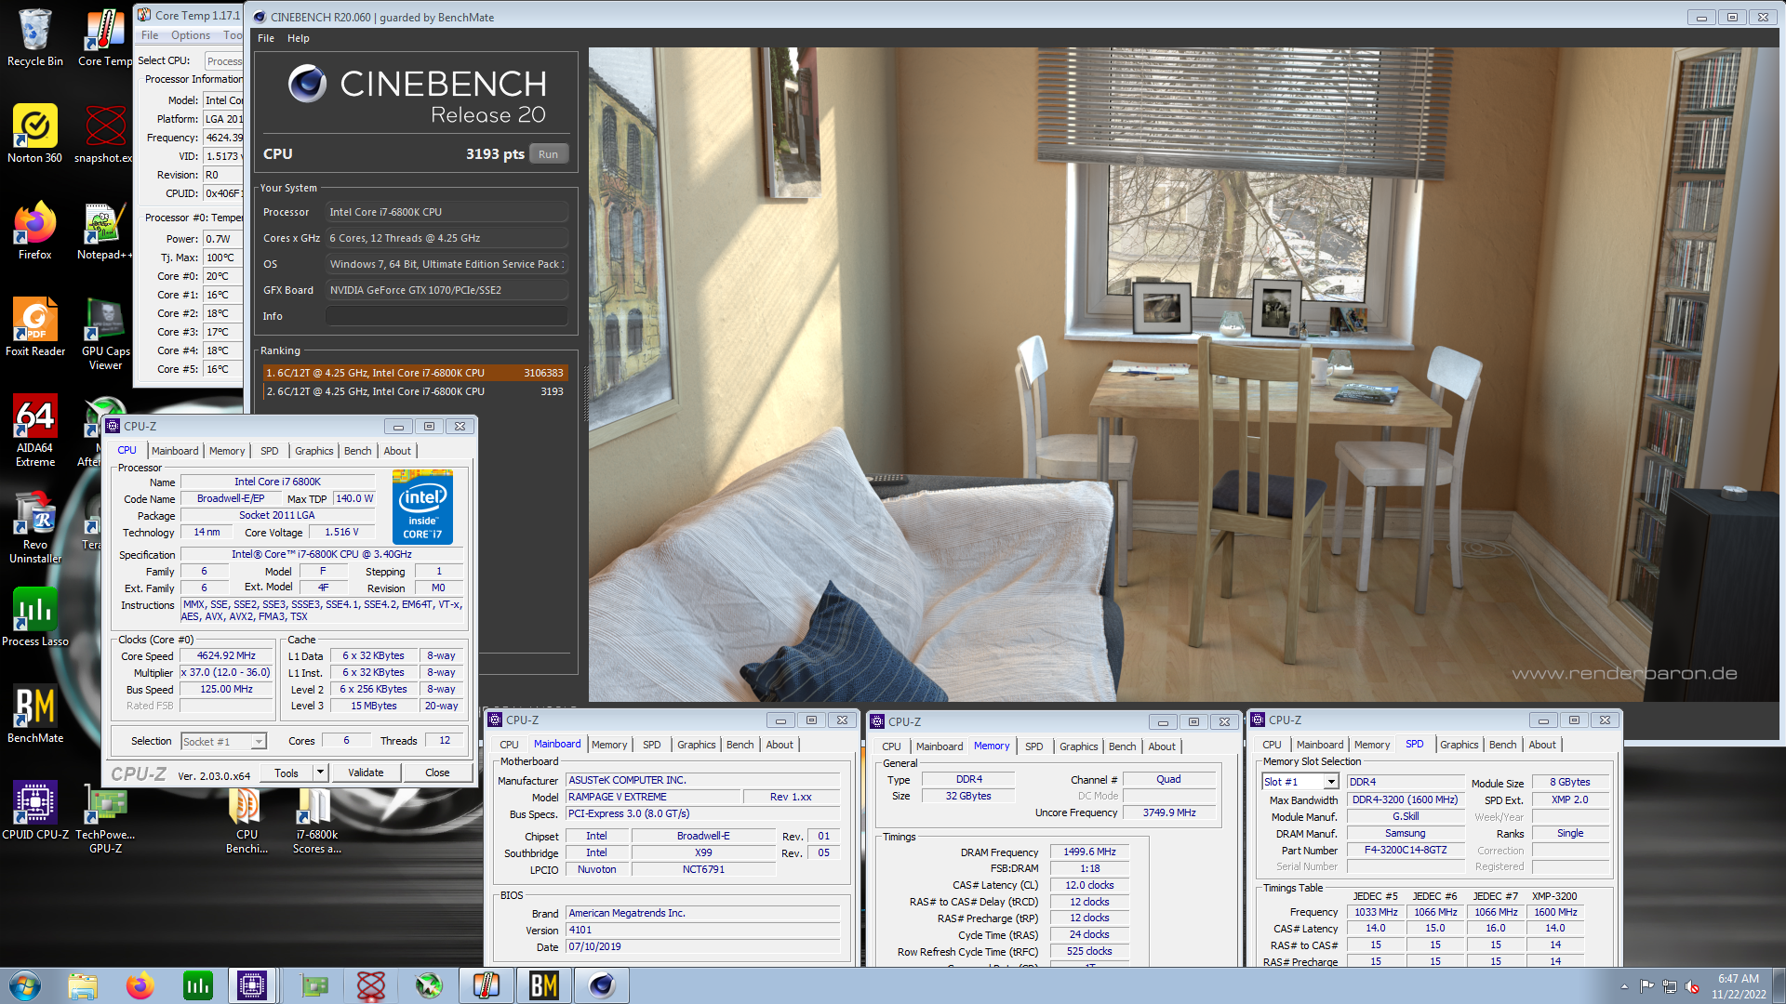Viewport: 1786px width, 1004px height.
Task: Open CPU tab in CPU-Z Mainboard window
Action: (x=509, y=745)
